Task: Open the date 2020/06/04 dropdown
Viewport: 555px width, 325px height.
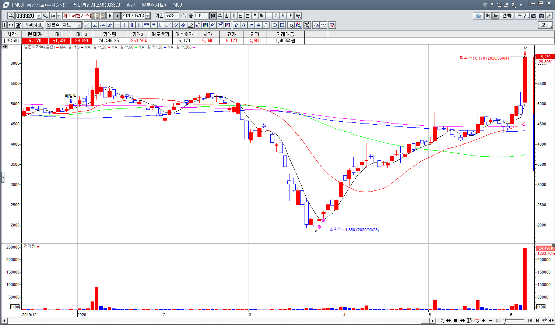Action: coord(148,16)
